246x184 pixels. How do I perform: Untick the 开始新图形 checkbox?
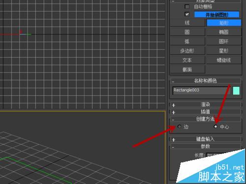187,14
